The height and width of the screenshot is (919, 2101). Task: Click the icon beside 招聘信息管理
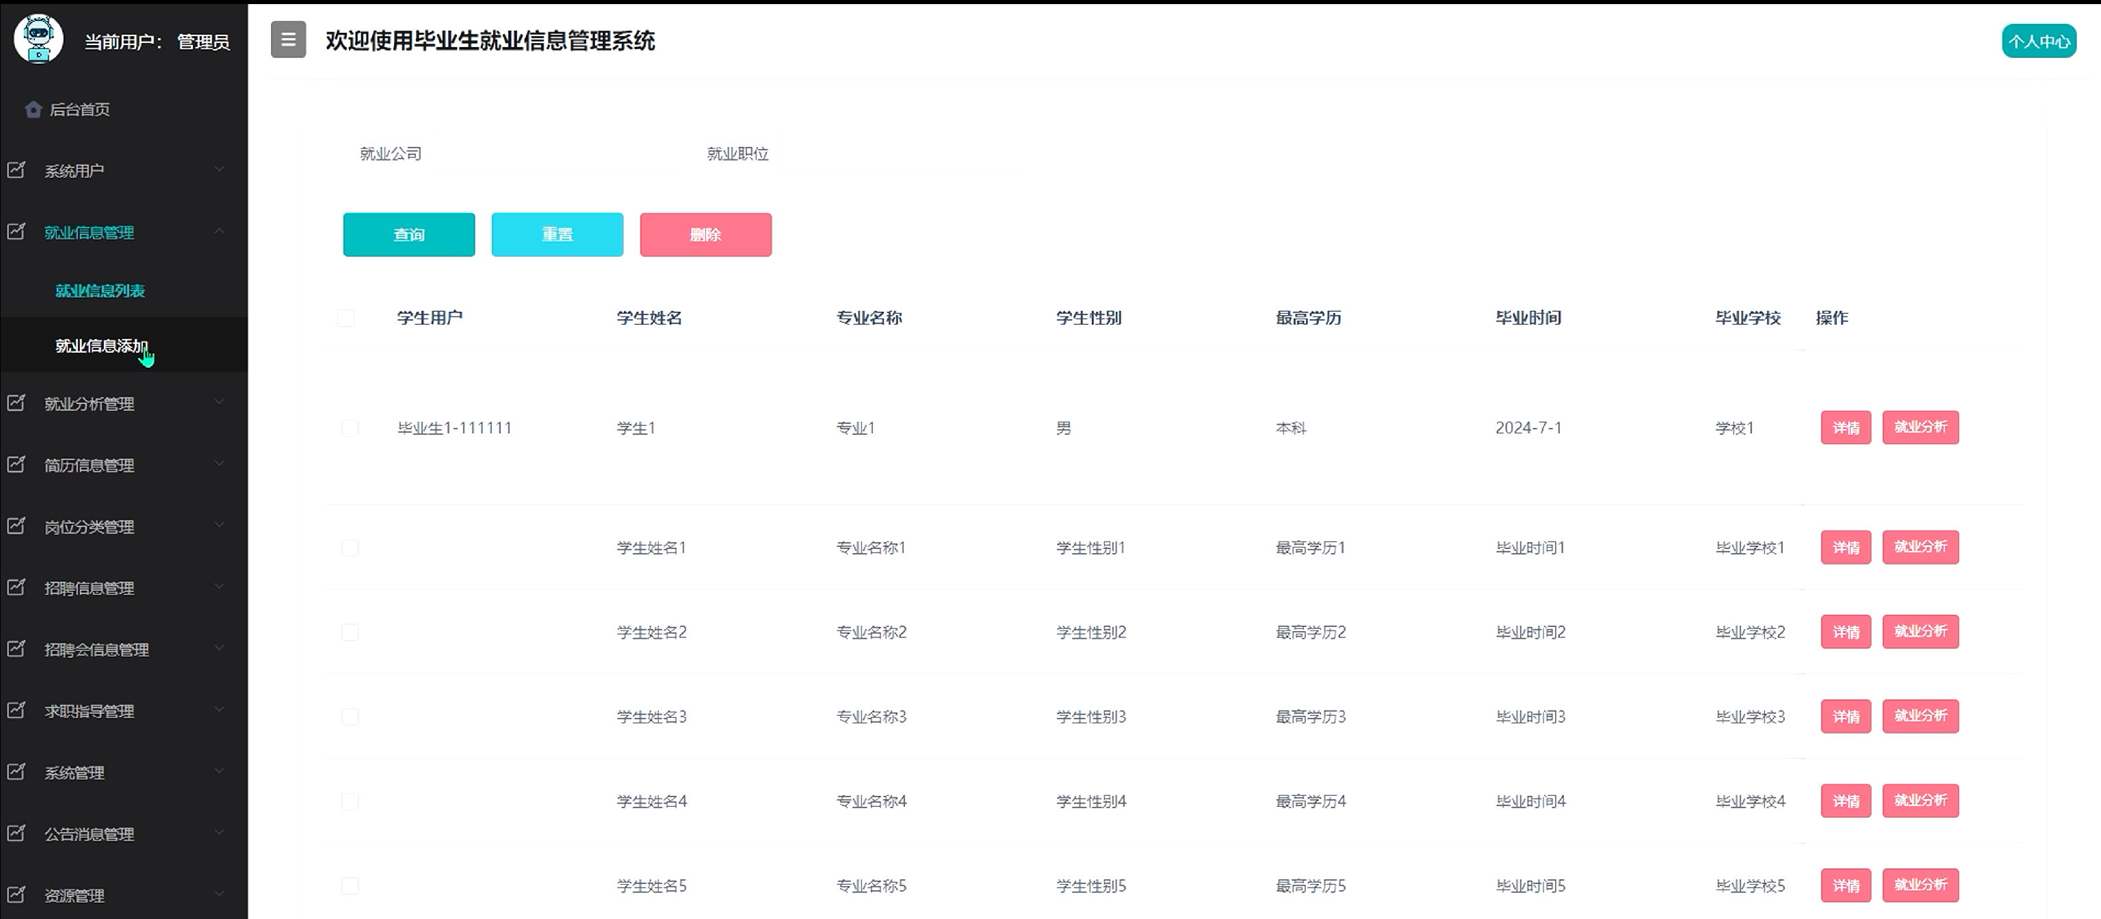[x=16, y=587]
